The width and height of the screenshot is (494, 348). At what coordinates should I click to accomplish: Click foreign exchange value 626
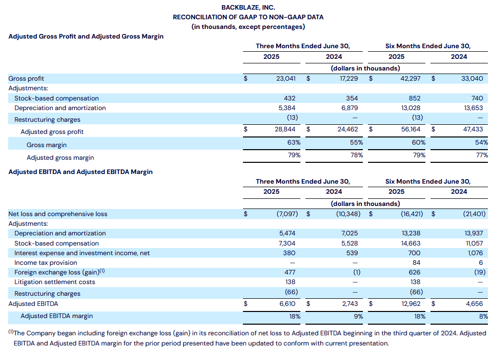tap(415, 272)
